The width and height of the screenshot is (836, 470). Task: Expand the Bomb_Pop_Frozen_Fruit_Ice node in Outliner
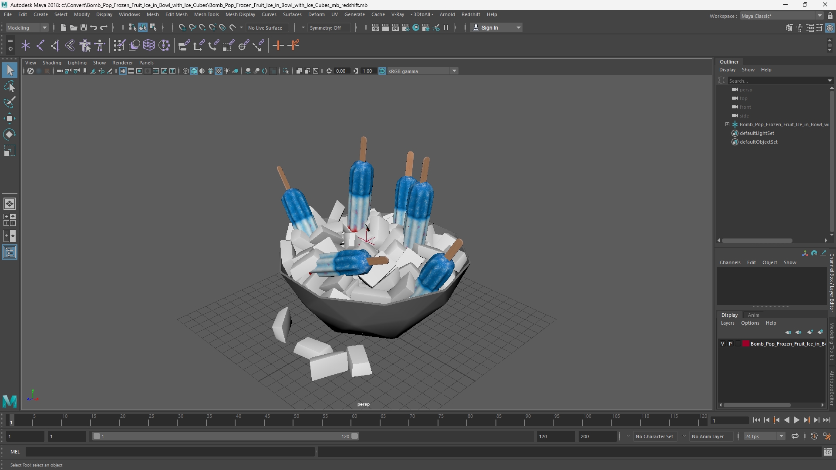[727, 124]
